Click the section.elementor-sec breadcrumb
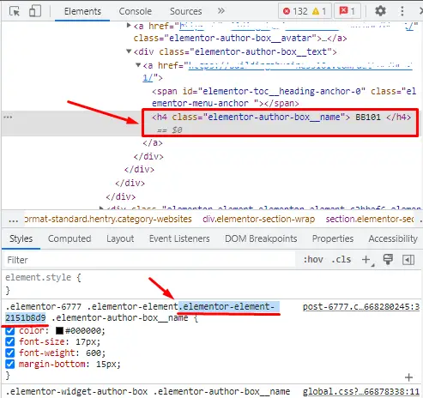 370,219
